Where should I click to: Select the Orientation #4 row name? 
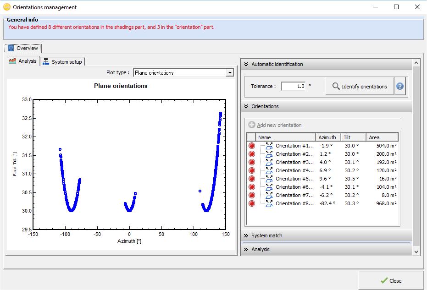pos(294,170)
